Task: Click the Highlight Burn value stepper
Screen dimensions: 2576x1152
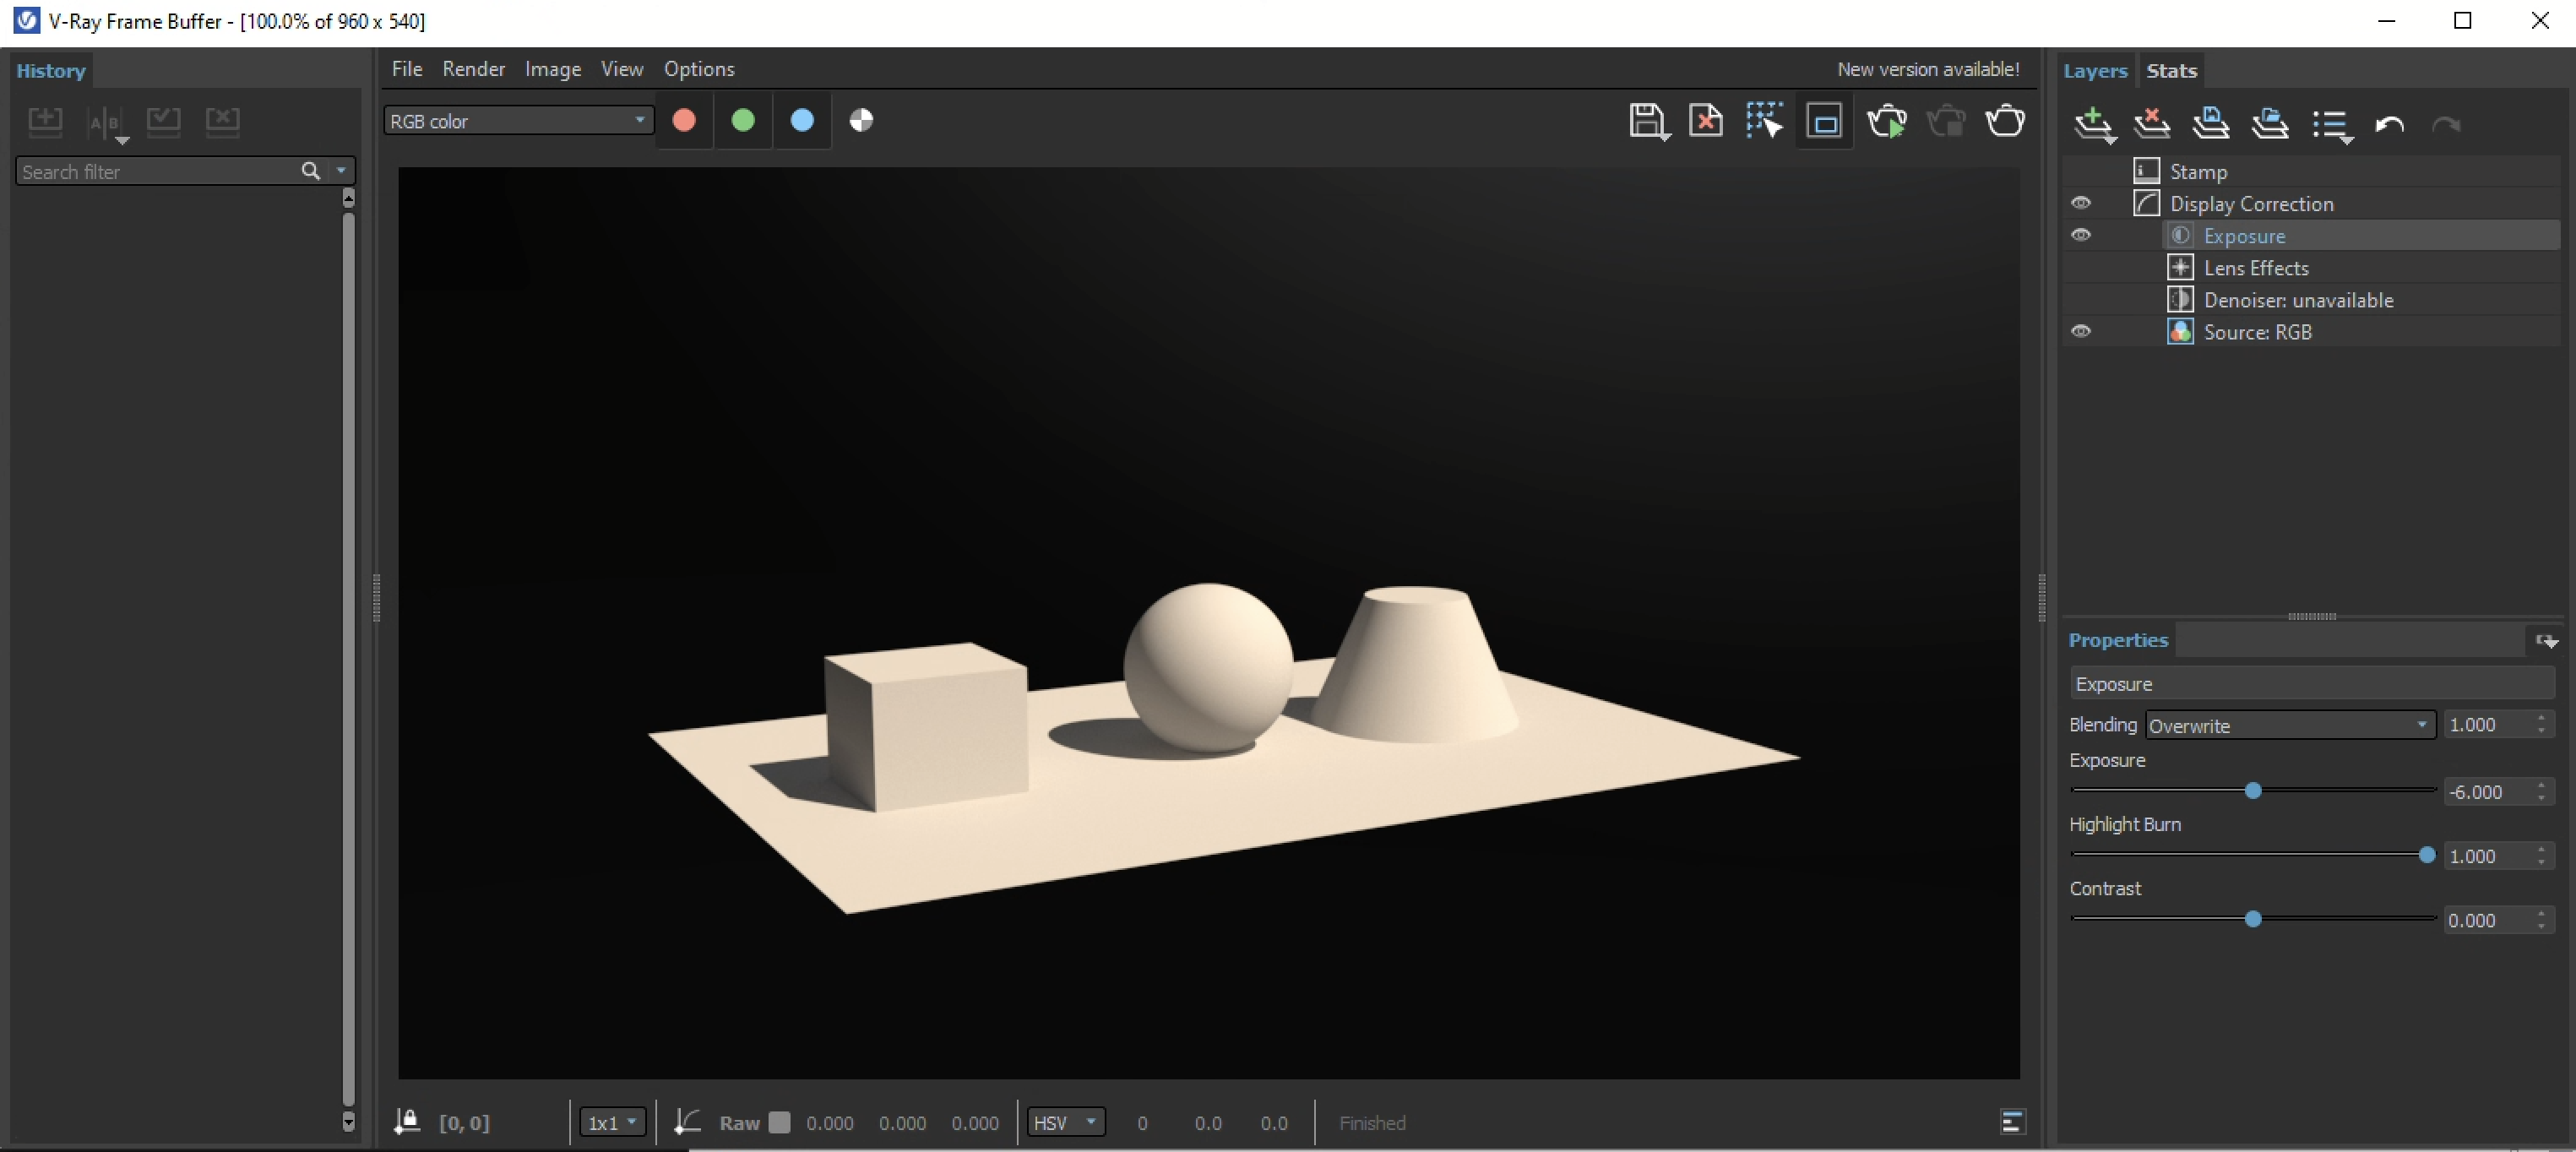Action: (x=2541, y=856)
